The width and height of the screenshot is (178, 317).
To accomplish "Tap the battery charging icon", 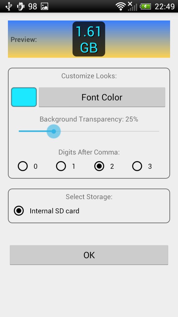I will pyautogui.click(x=145, y=7).
